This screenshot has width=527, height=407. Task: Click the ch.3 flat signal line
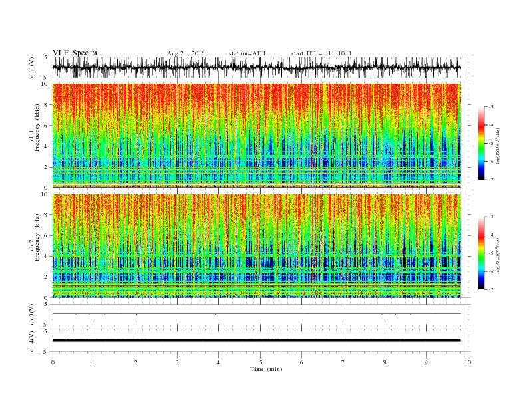256,314
